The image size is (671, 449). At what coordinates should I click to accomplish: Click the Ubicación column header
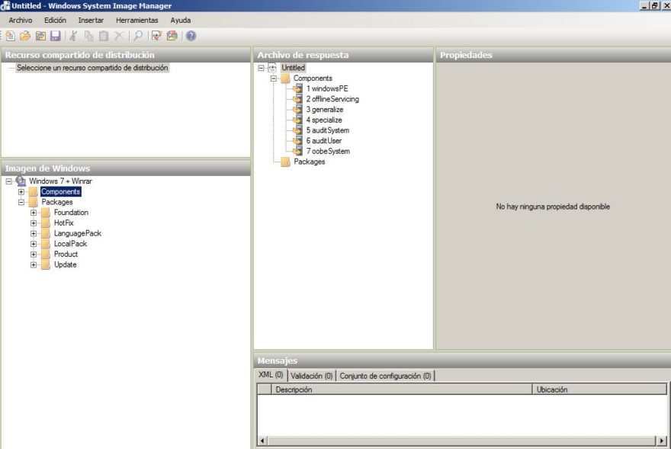coord(599,389)
